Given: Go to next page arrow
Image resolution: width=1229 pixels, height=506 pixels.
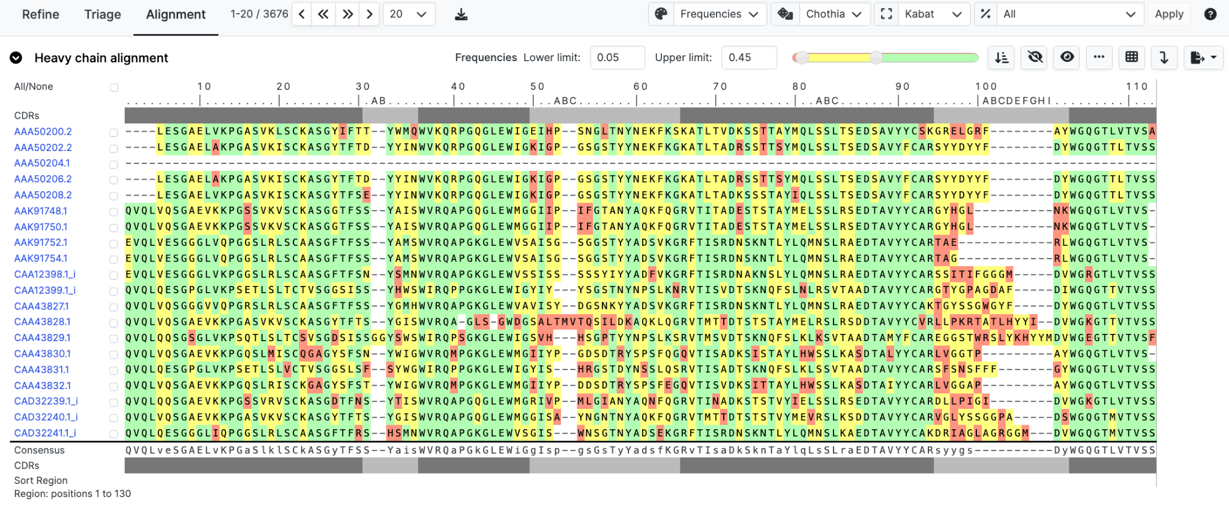Looking at the screenshot, I should pos(370,14).
